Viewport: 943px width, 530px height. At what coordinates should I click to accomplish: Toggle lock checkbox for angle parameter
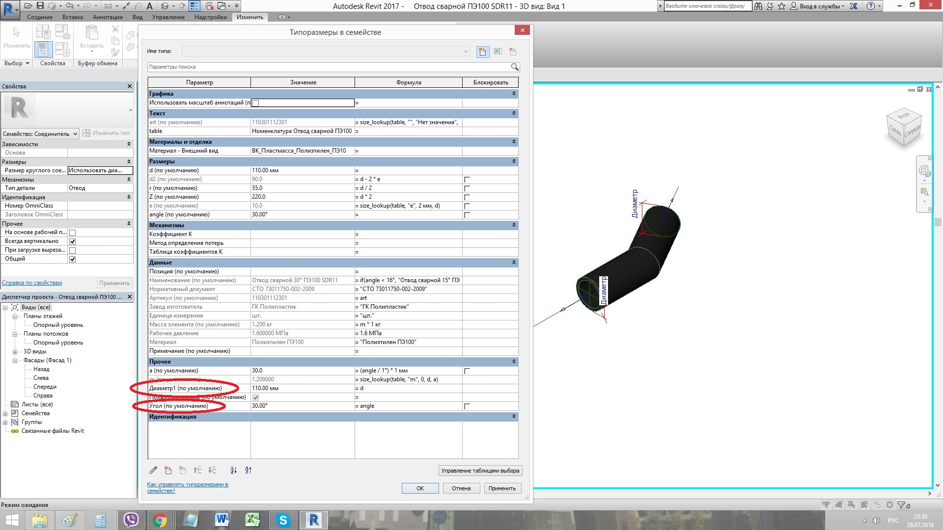467,215
